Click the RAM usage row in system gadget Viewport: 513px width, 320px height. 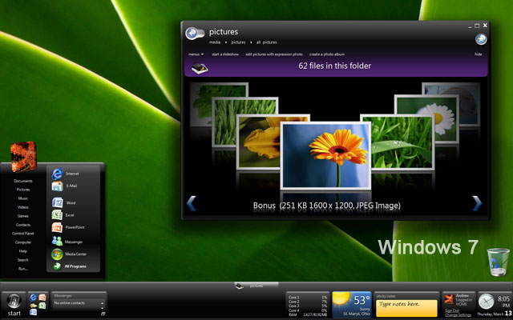click(307, 314)
